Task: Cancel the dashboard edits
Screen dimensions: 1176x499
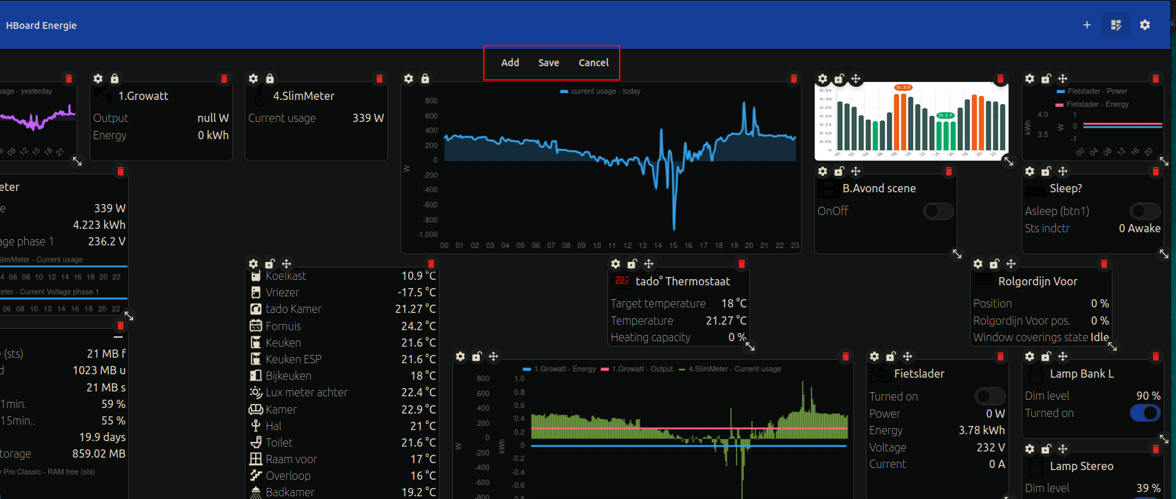Action: point(594,63)
